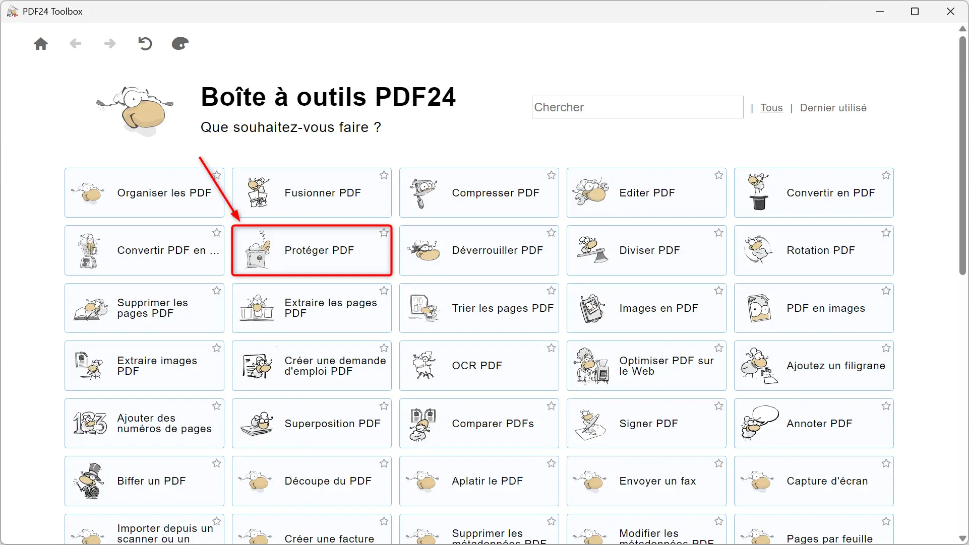The image size is (969, 545).
Task: Minimize the PDF24 Toolbox window
Action: (880, 11)
